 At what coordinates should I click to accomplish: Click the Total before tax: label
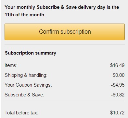tap(21, 113)
